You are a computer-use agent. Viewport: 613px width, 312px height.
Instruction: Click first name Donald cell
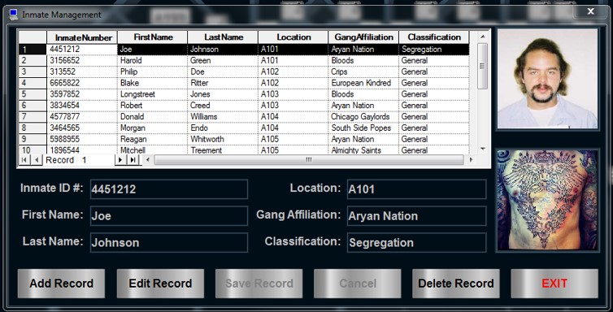click(153, 117)
